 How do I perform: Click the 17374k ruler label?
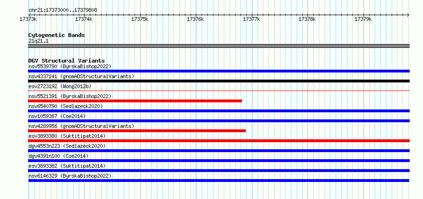(x=84, y=19)
